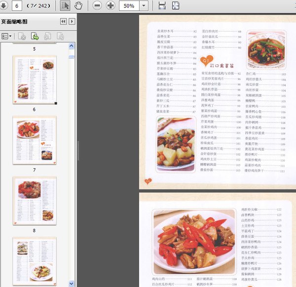The image size is (296, 287).
Task: Open page 7 thumbnail
Action: (35, 140)
